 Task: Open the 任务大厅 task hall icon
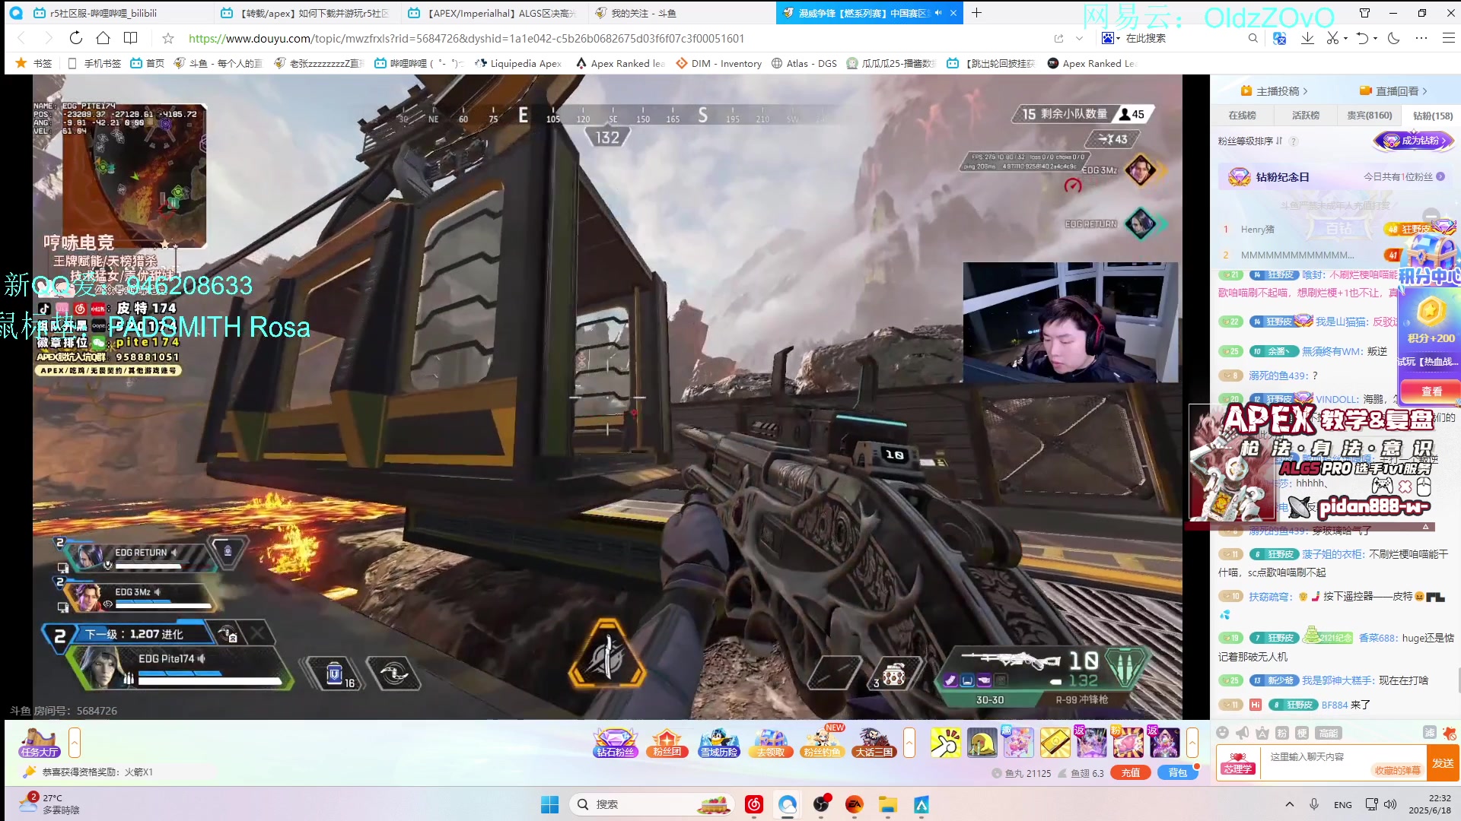pos(40,743)
